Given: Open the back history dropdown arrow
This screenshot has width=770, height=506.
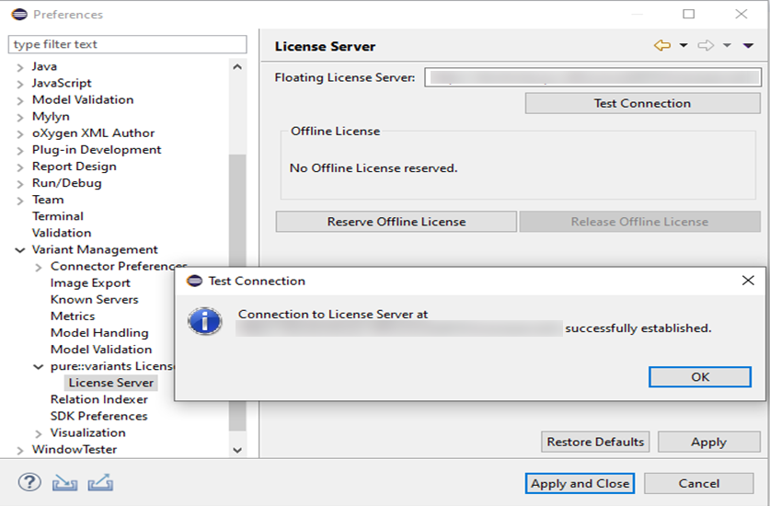Looking at the screenshot, I should click(684, 46).
